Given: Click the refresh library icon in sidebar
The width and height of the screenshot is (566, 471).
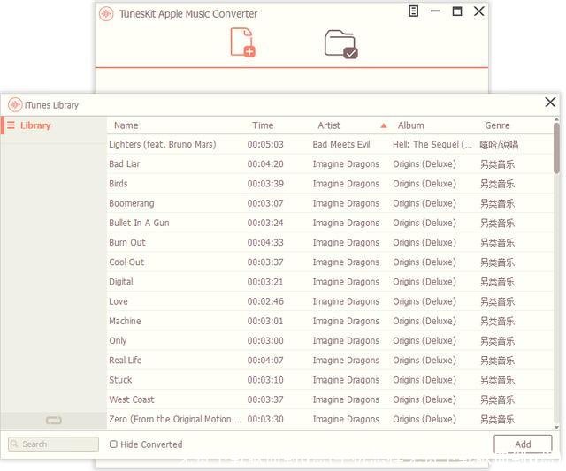Looking at the screenshot, I should pyautogui.click(x=54, y=421).
